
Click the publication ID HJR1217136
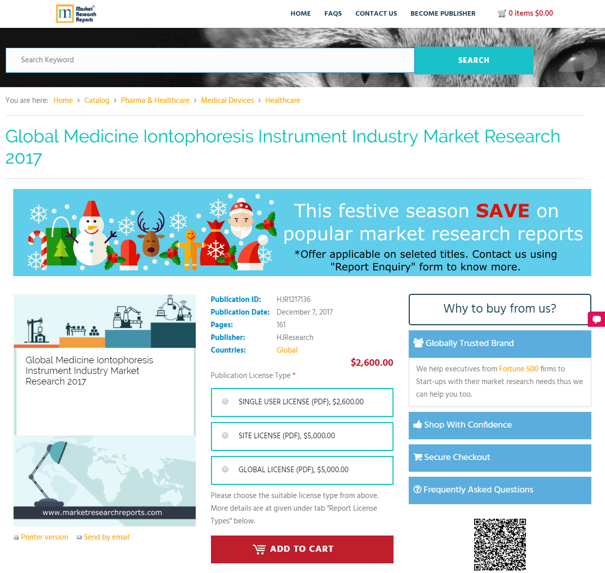pos(293,299)
